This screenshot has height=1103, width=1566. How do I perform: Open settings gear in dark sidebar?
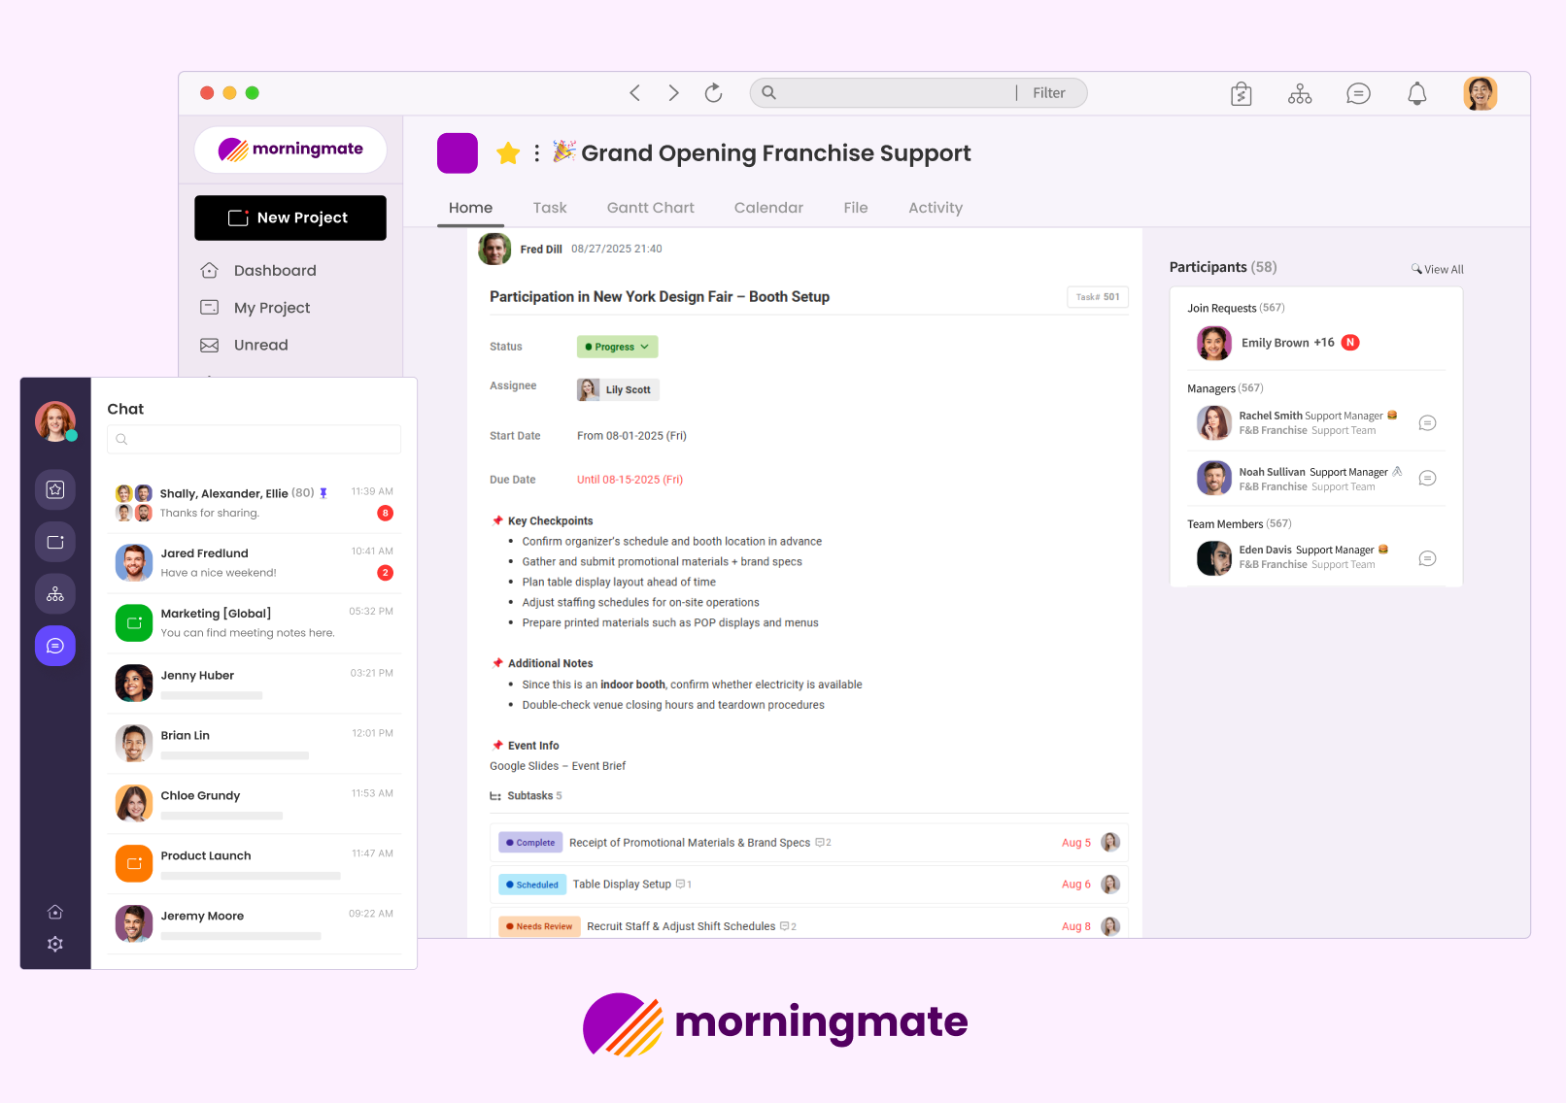coord(55,944)
